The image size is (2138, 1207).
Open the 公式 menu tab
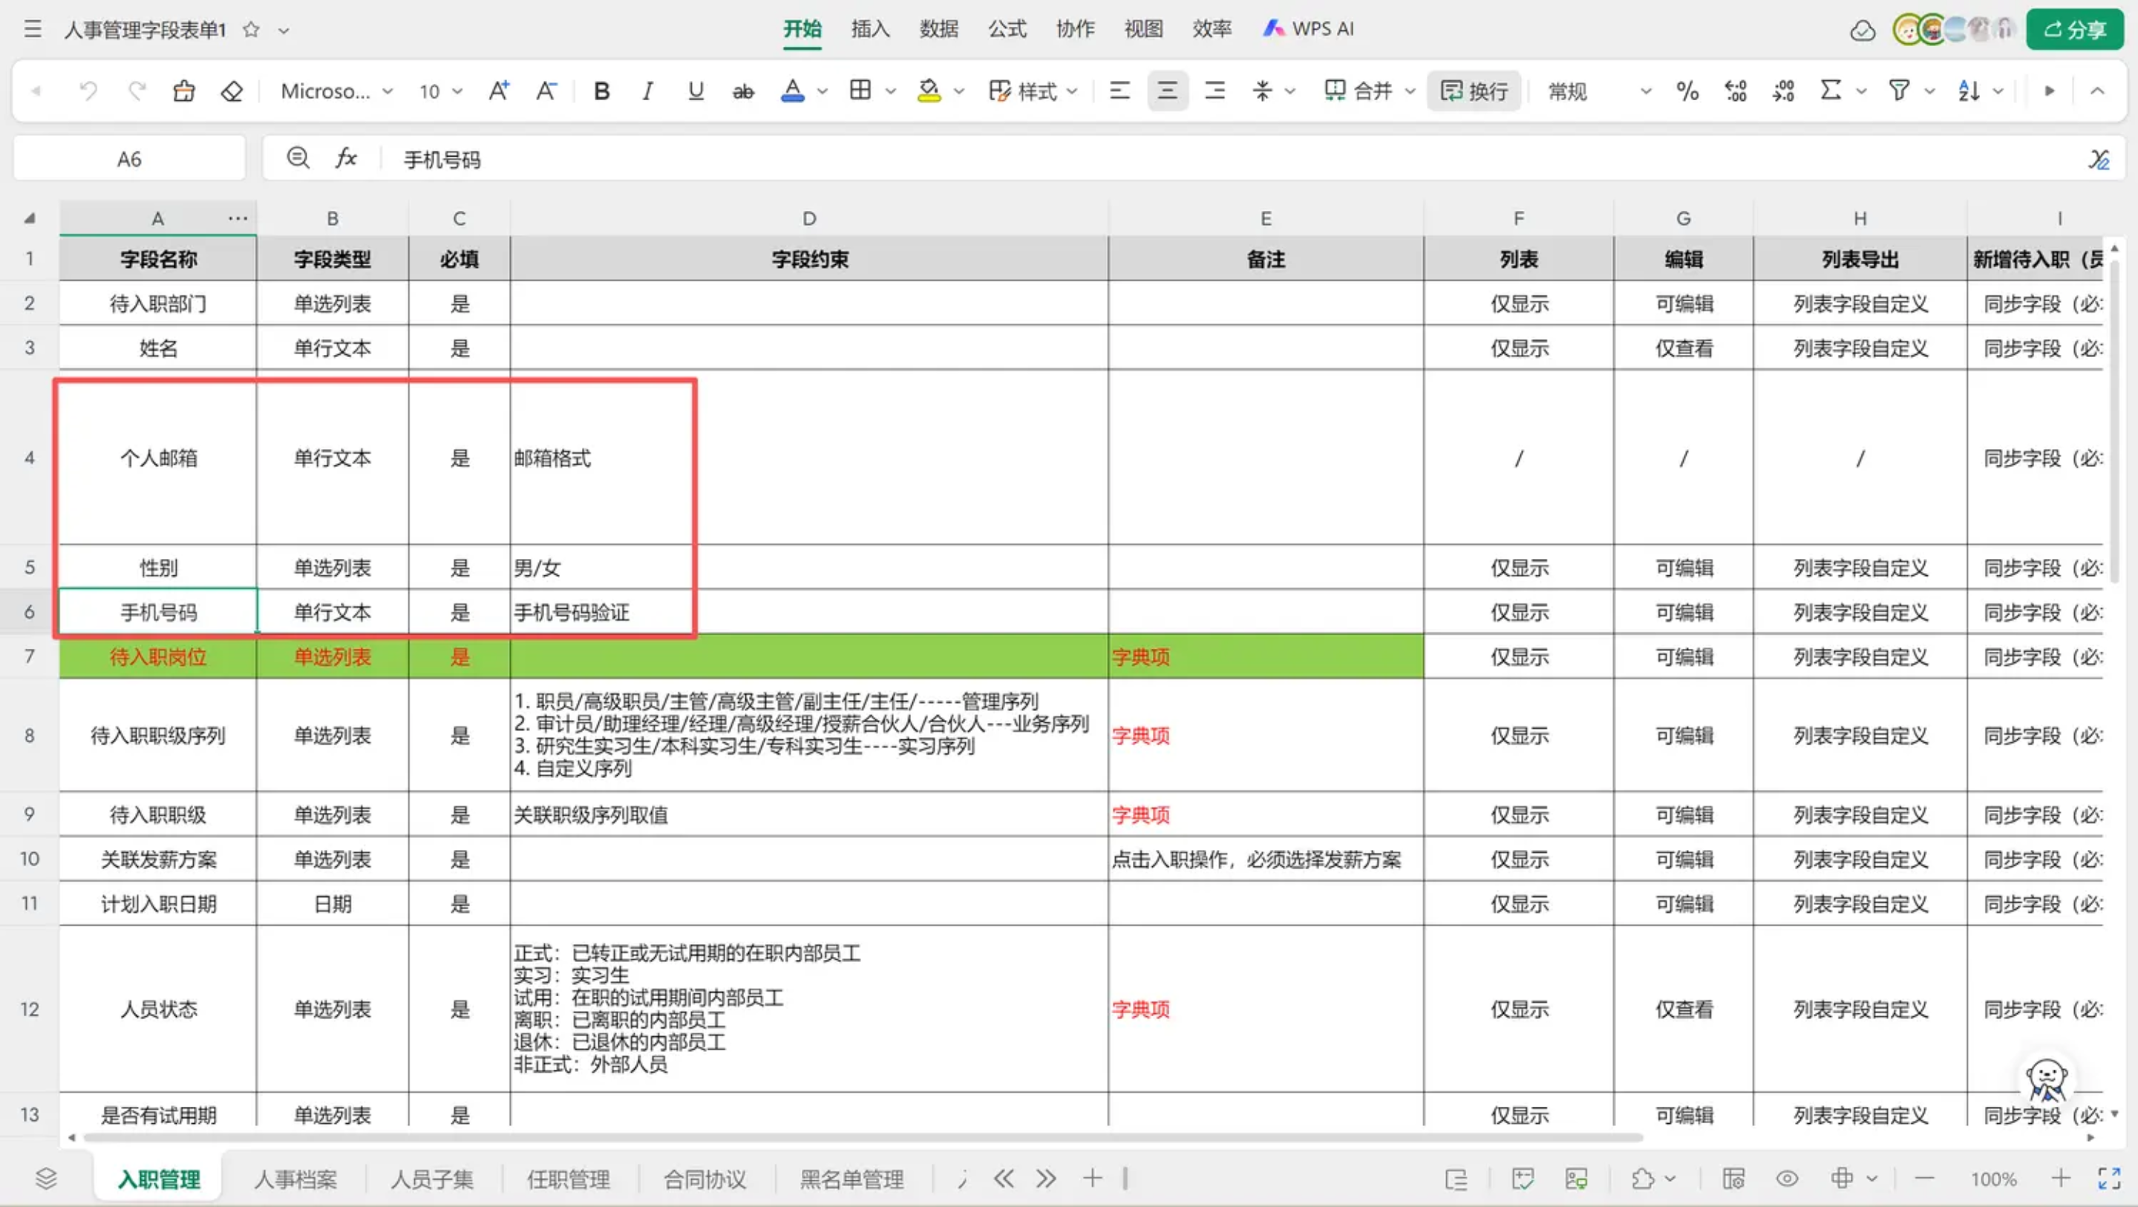(x=1007, y=29)
